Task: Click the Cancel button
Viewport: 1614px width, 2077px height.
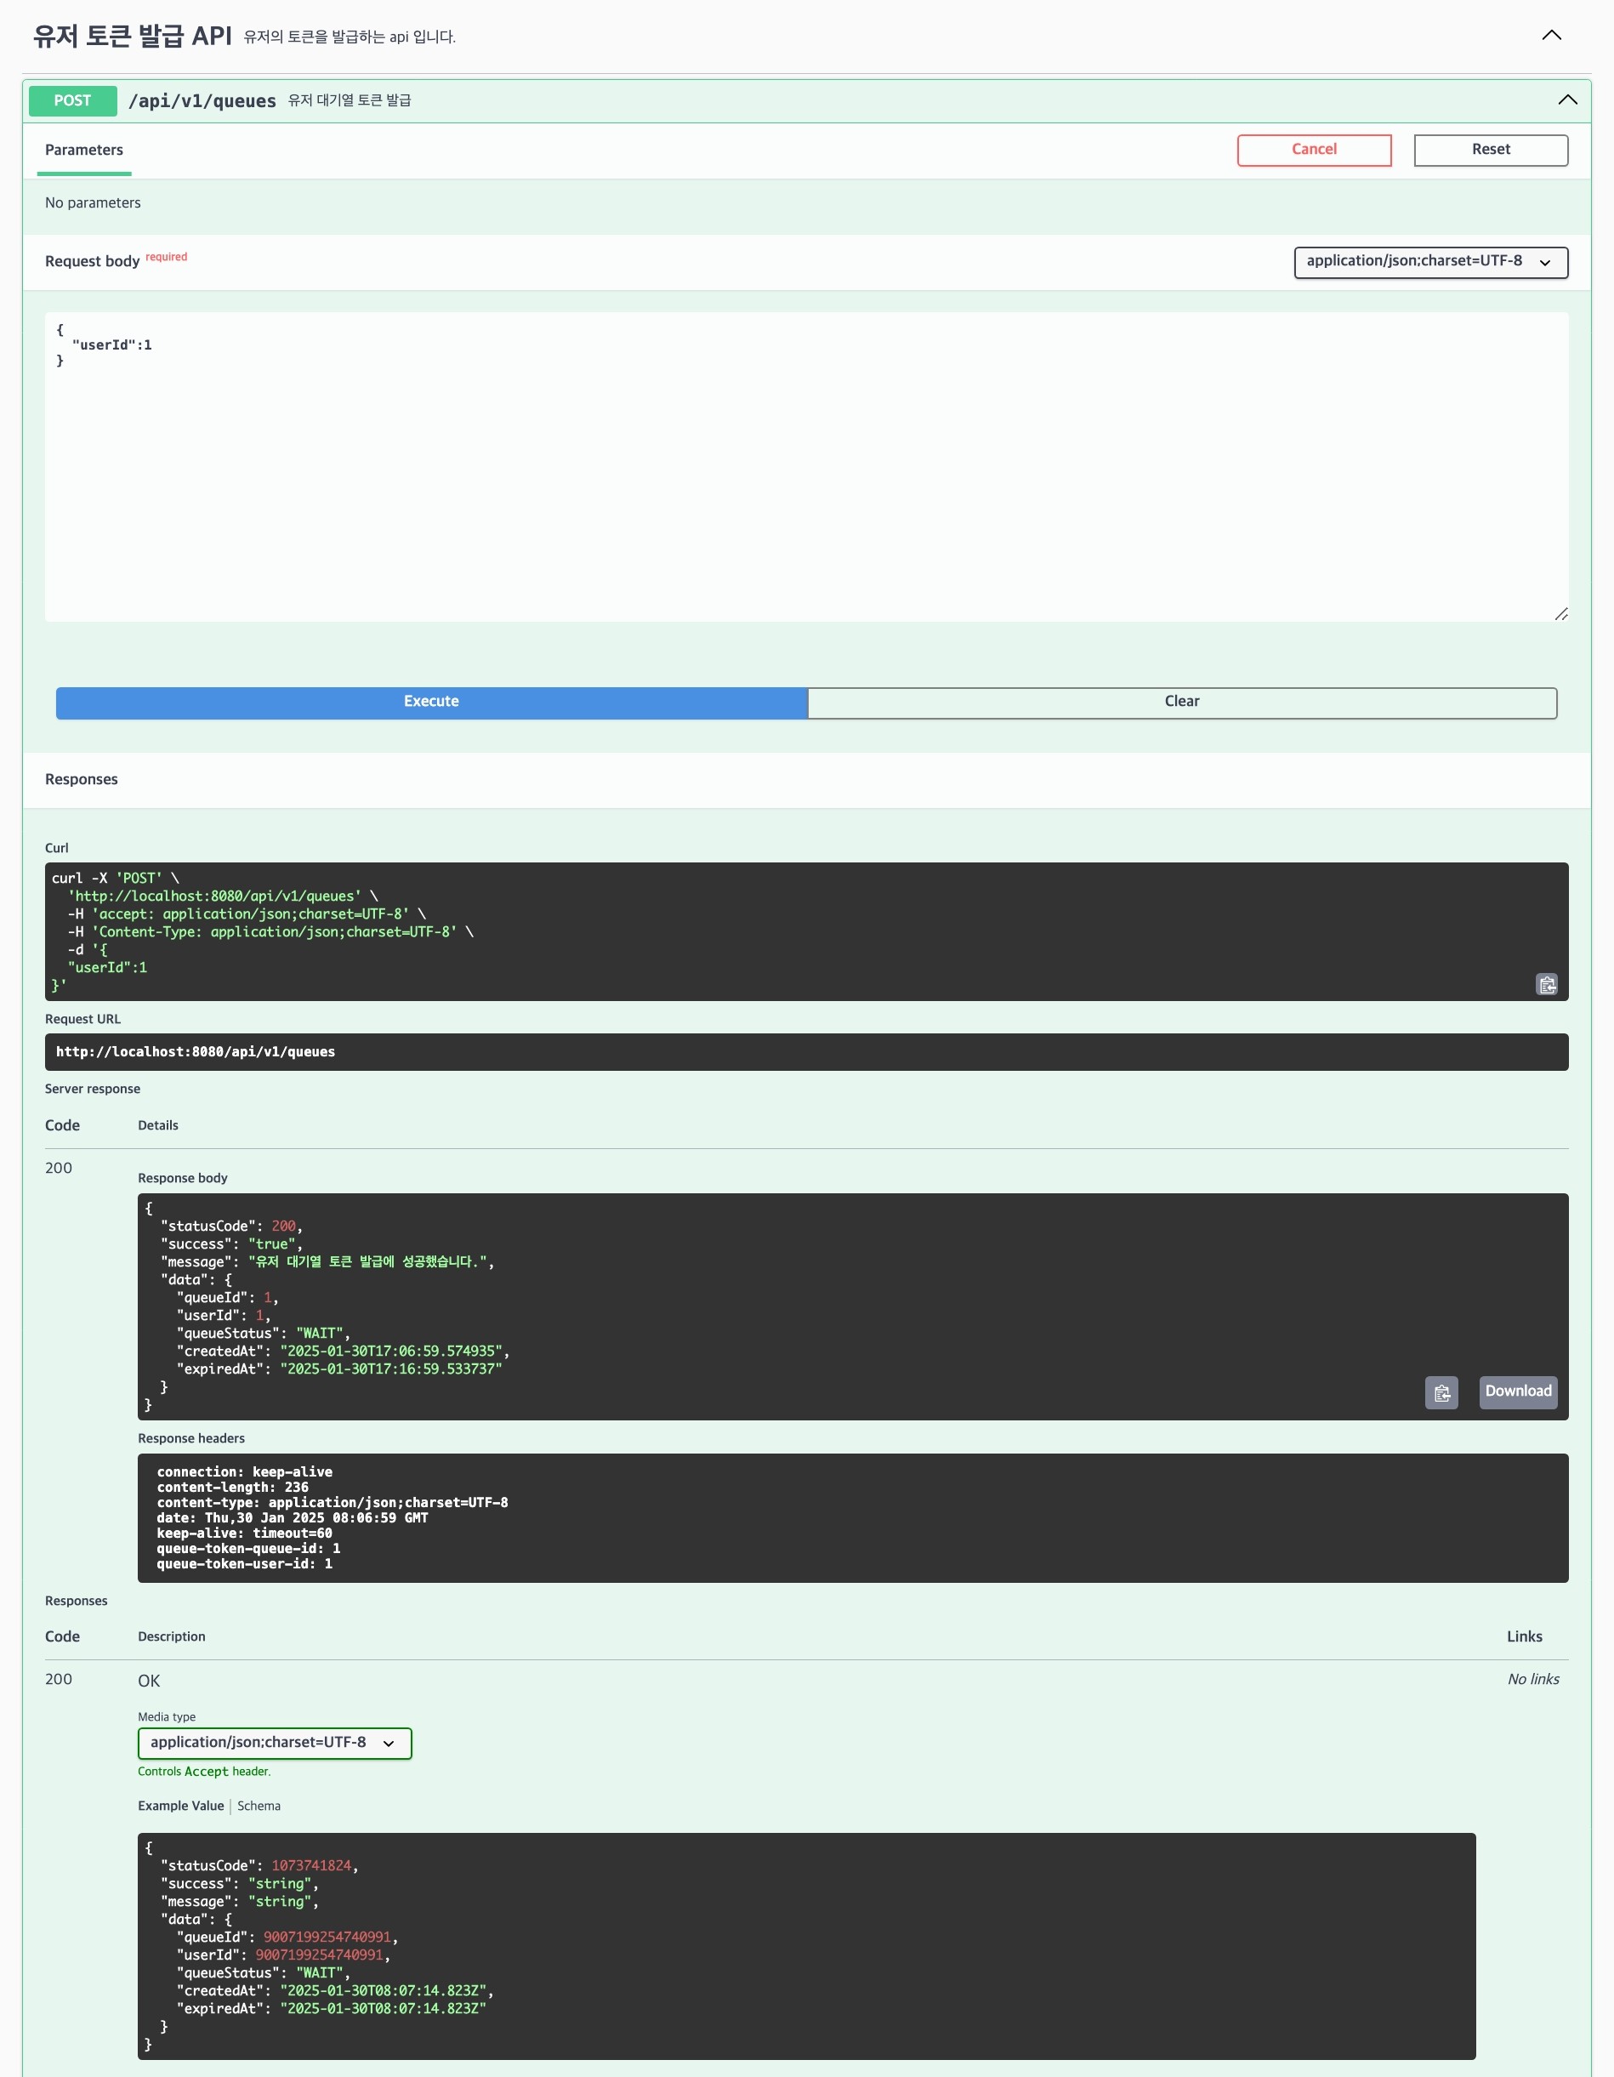Action: 1314,150
